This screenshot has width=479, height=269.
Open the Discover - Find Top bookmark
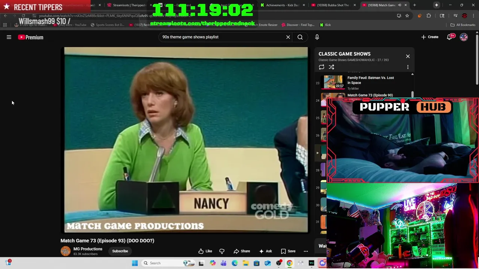click(x=298, y=25)
